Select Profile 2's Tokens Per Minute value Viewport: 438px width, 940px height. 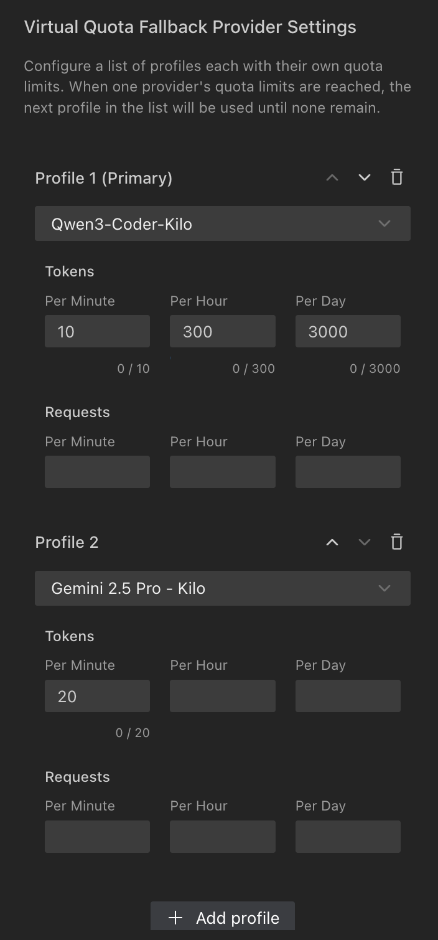(97, 695)
